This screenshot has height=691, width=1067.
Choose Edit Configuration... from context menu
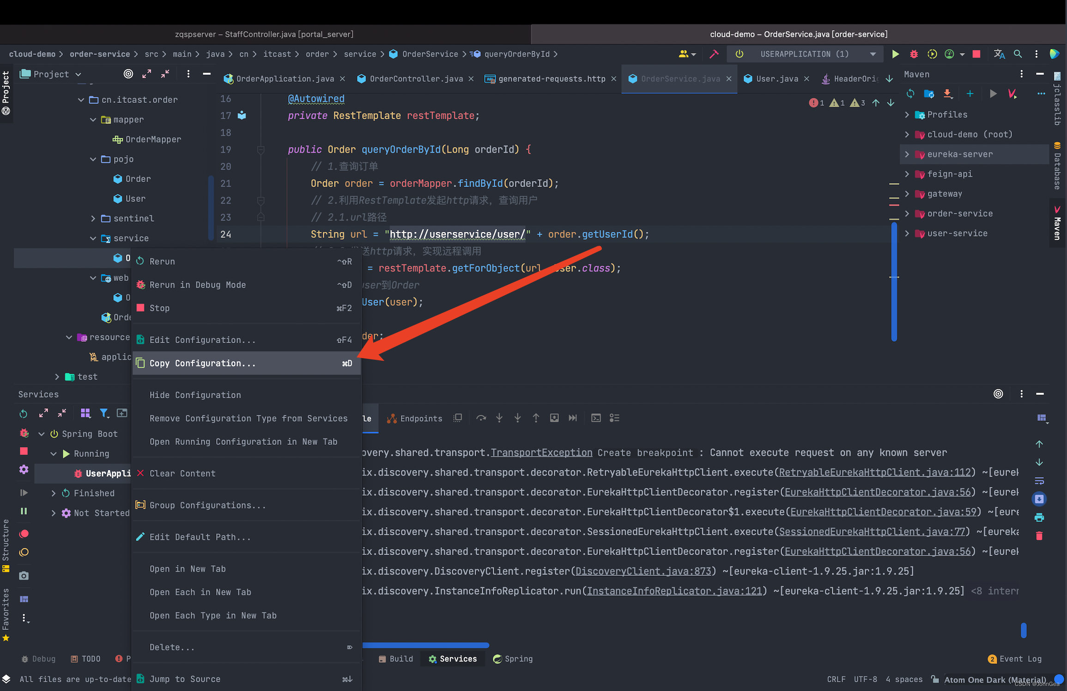(246, 340)
